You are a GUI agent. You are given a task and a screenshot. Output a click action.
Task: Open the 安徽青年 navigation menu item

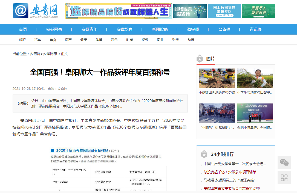click(89, 29)
